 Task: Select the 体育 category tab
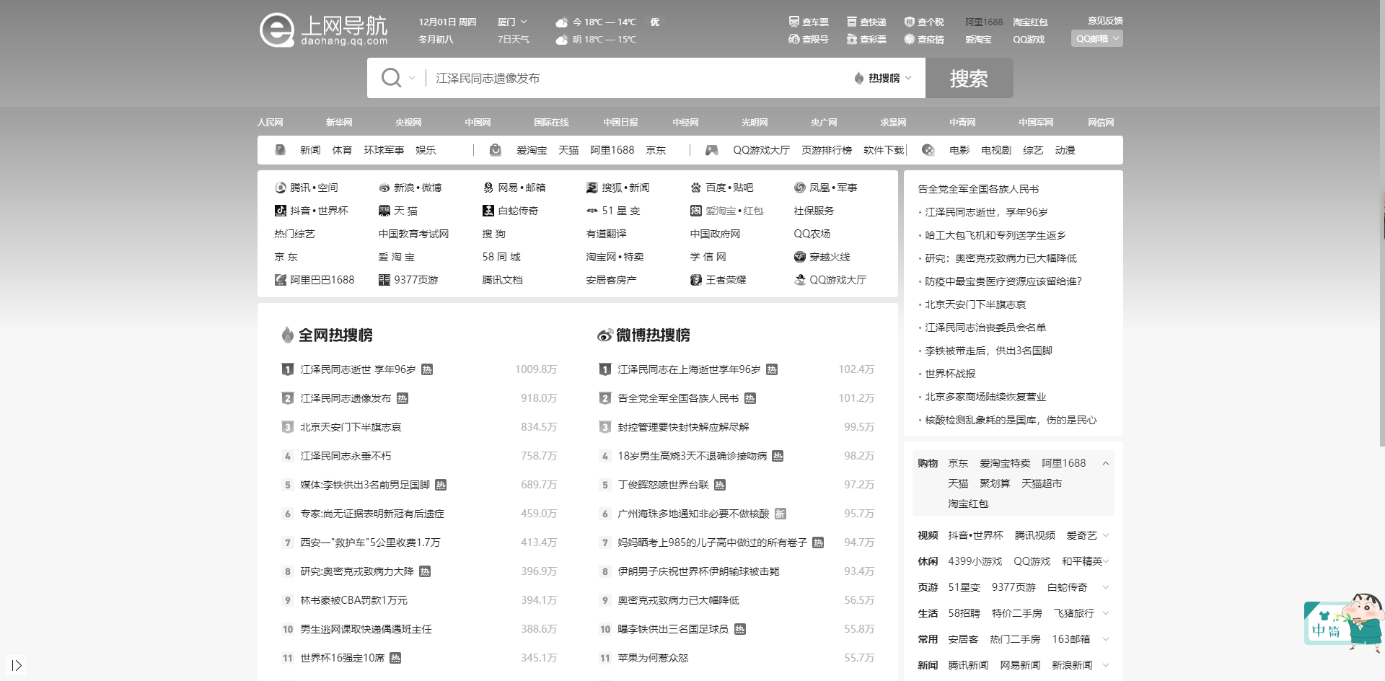click(343, 150)
